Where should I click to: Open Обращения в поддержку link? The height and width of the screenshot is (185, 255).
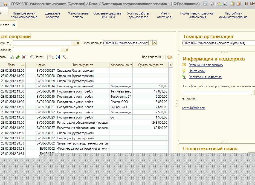pyautogui.click(x=206, y=65)
